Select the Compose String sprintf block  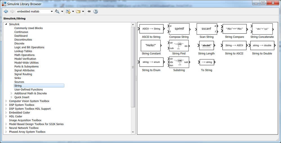(x=179, y=29)
